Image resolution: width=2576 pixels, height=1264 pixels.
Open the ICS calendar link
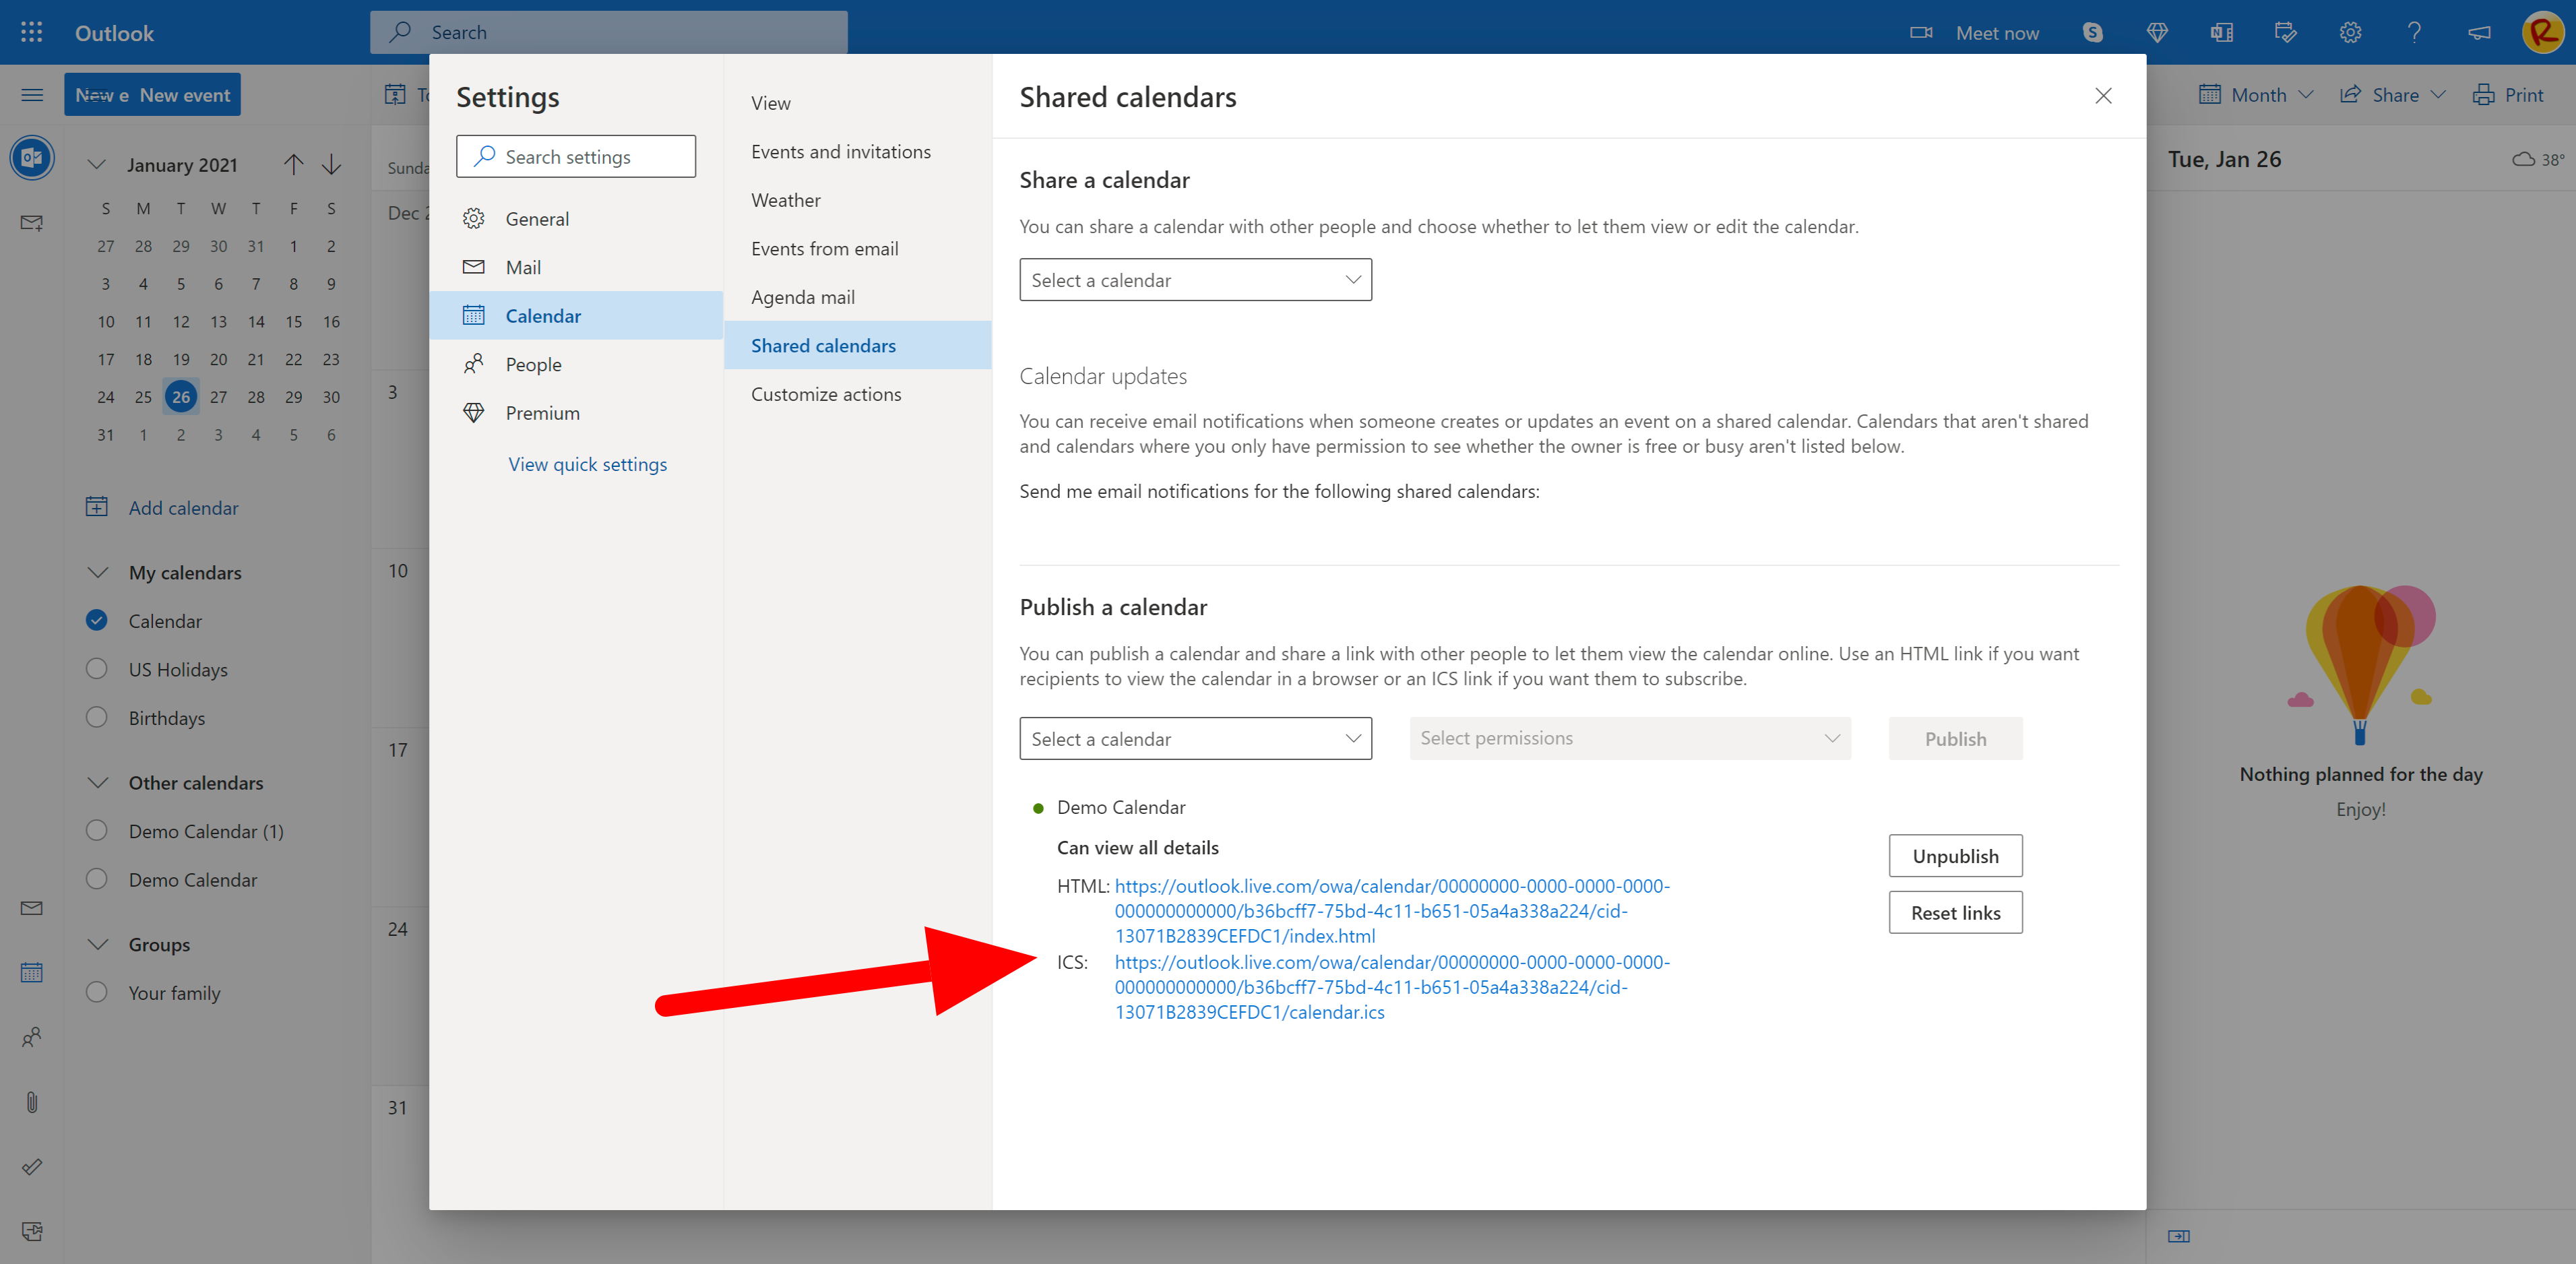click(x=1392, y=987)
